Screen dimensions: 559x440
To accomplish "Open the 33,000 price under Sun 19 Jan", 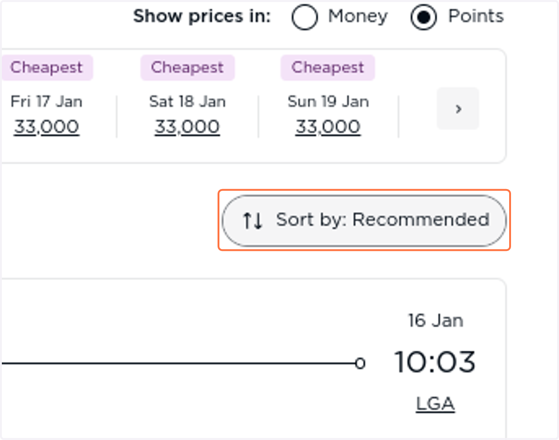I will point(328,127).
